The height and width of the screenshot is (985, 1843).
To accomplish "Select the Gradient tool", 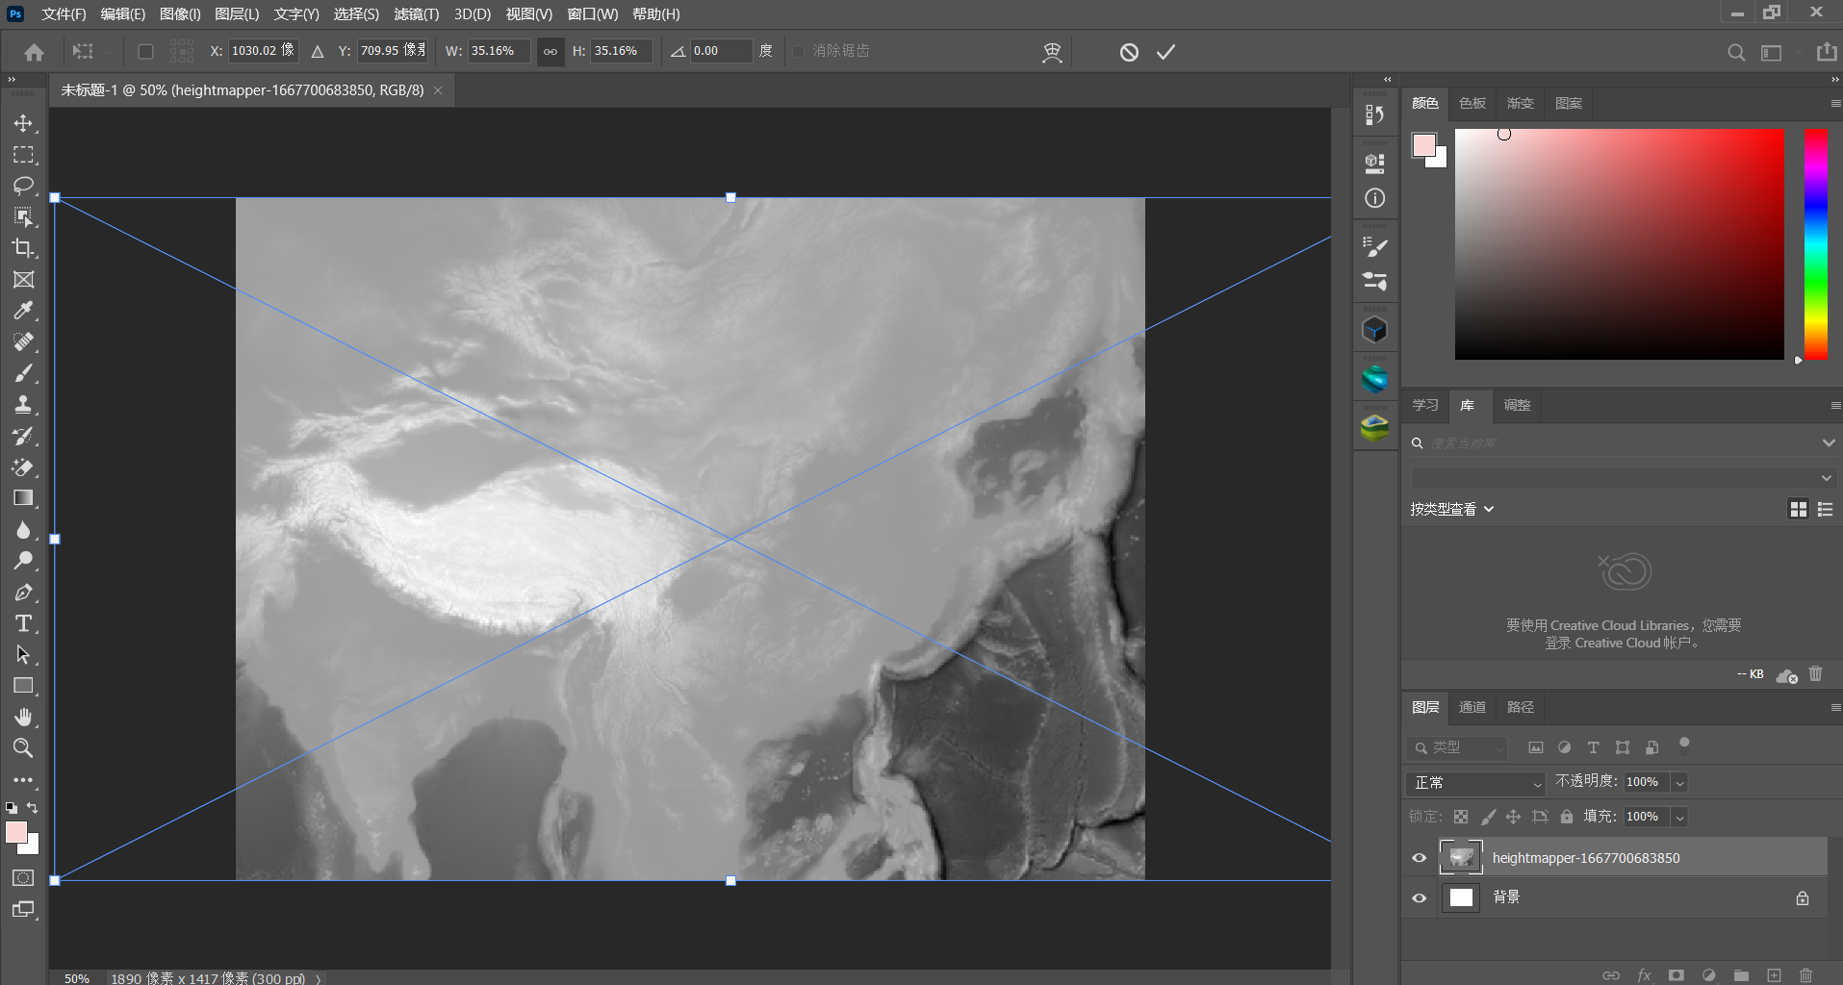I will pos(23,498).
